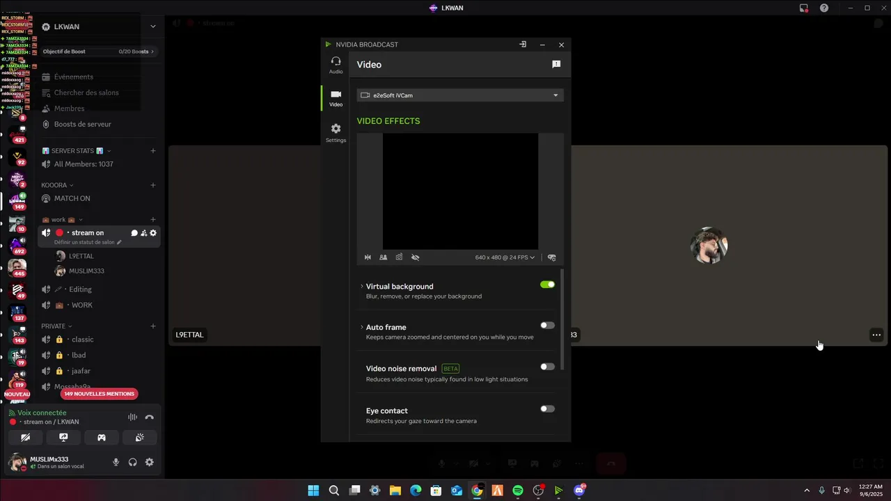Screen dimensions: 891x501
Task: Click the 149 NOUVELLES MENTIONS button
Action: [x=100, y=394]
